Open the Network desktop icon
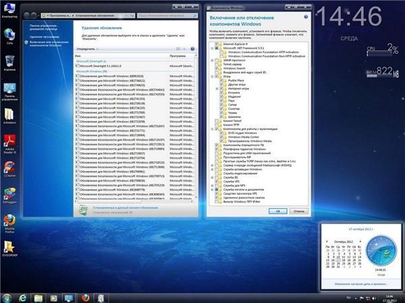 (9, 36)
